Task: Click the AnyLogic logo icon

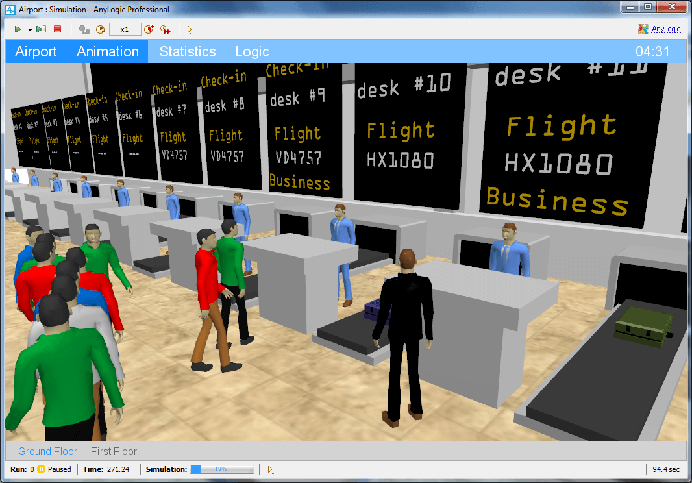Action: [x=643, y=29]
